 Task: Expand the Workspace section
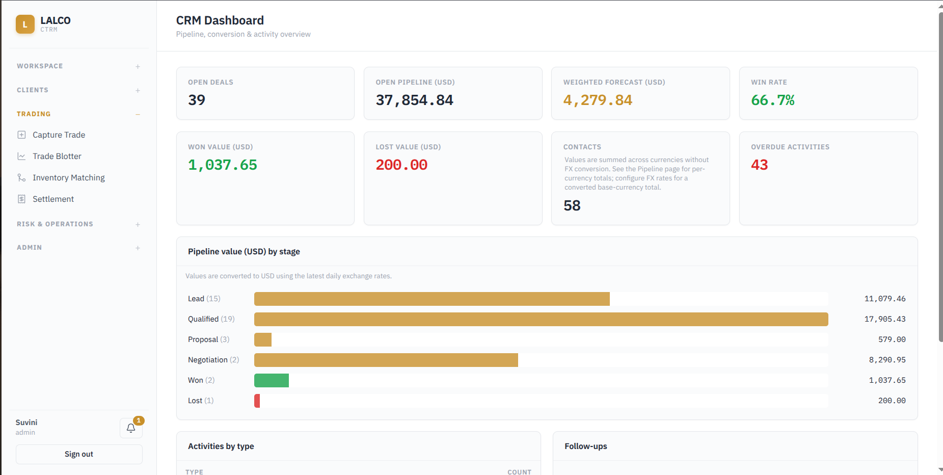click(x=138, y=66)
